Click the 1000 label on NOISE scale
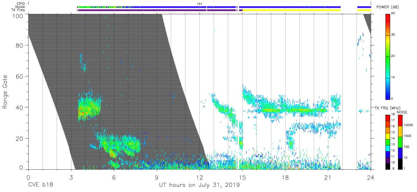 [407, 136]
